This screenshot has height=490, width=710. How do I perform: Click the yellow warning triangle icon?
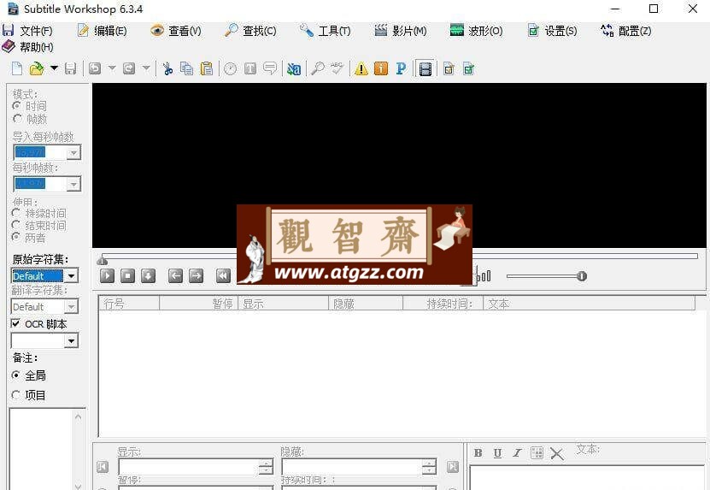pos(361,69)
